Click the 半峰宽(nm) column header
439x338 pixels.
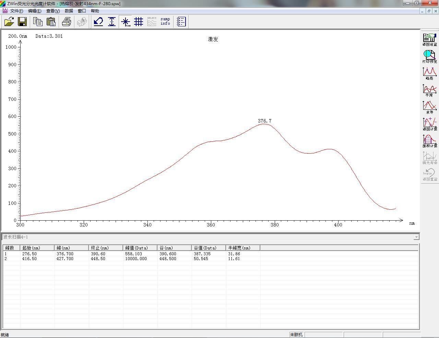[243, 248]
